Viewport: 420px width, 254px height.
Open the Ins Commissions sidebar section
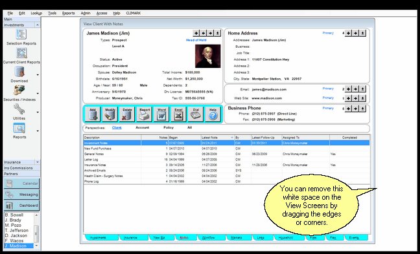pos(21,168)
